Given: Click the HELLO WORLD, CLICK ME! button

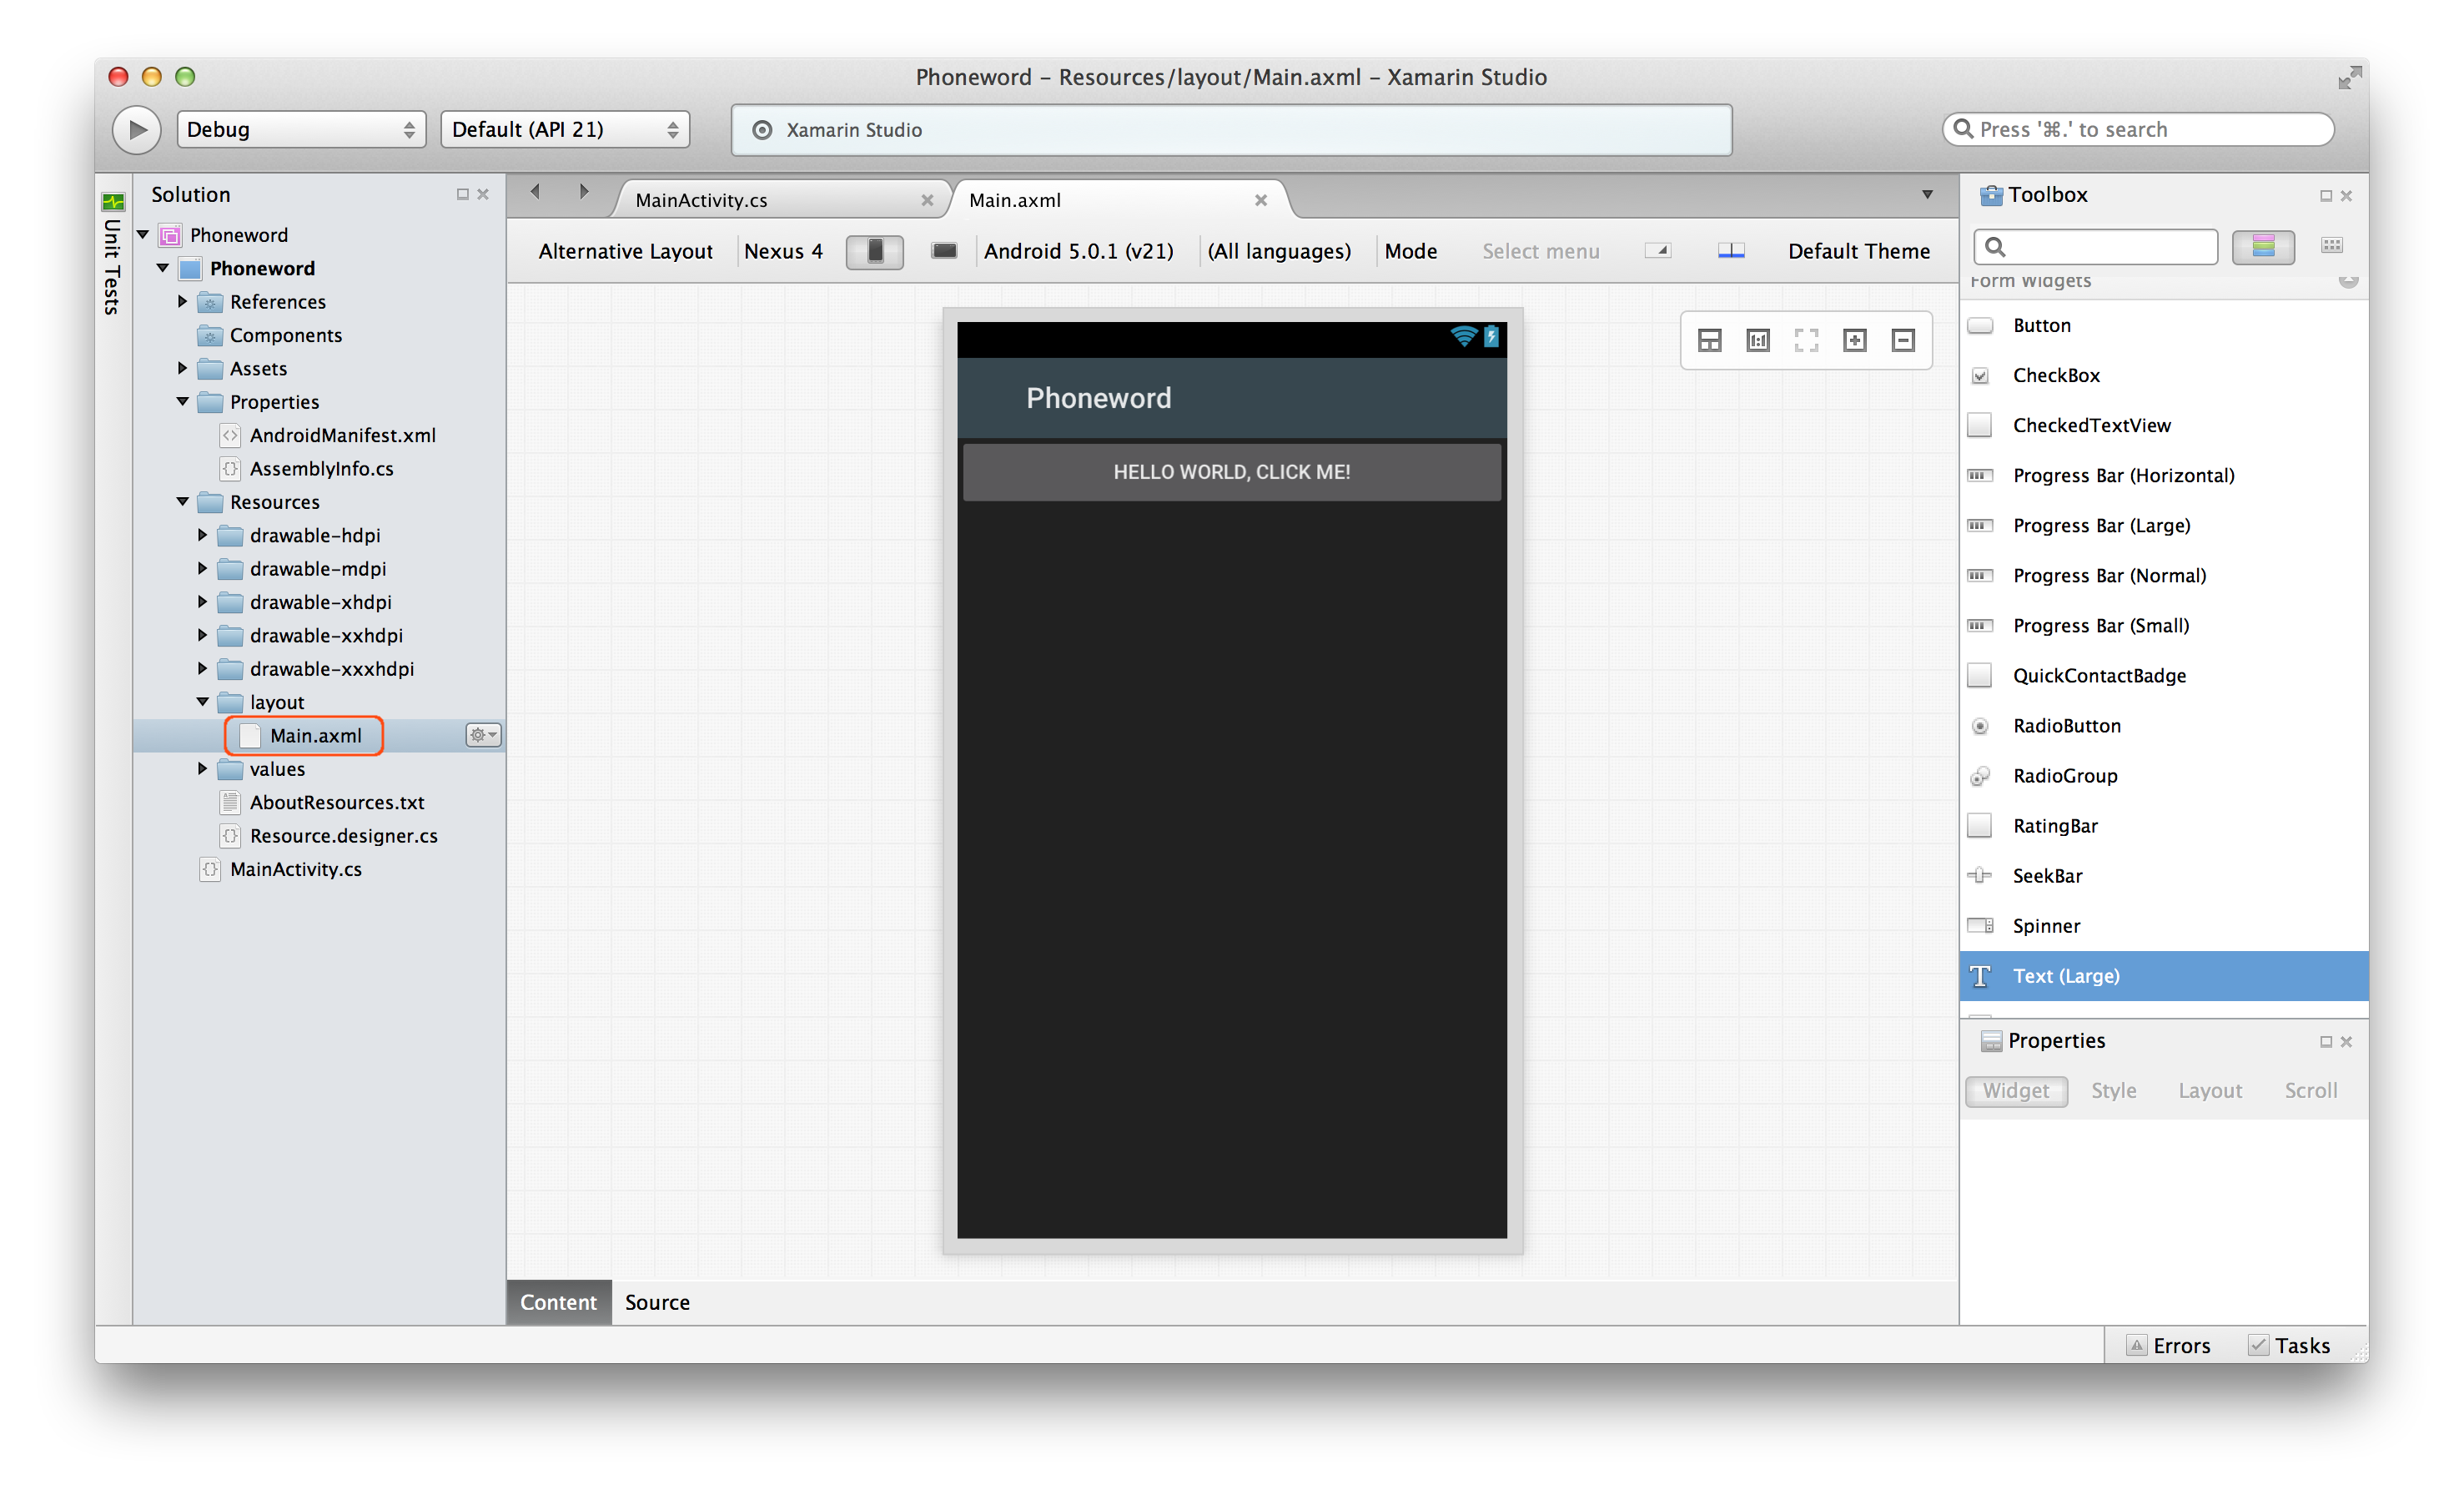Looking at the screenshot, I should 1231,472.
